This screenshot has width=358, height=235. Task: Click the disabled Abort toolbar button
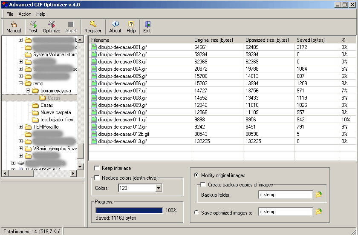[71, 27]
